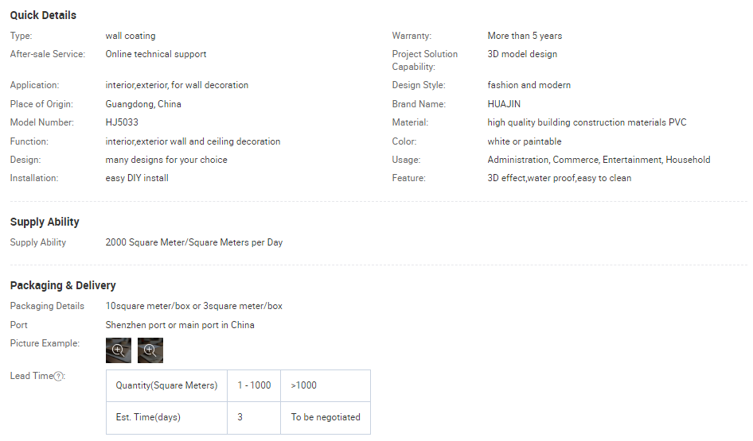Viewport: 753px width, 441px height.
Task: Click the Quick Details section heading
Action: 43,15
